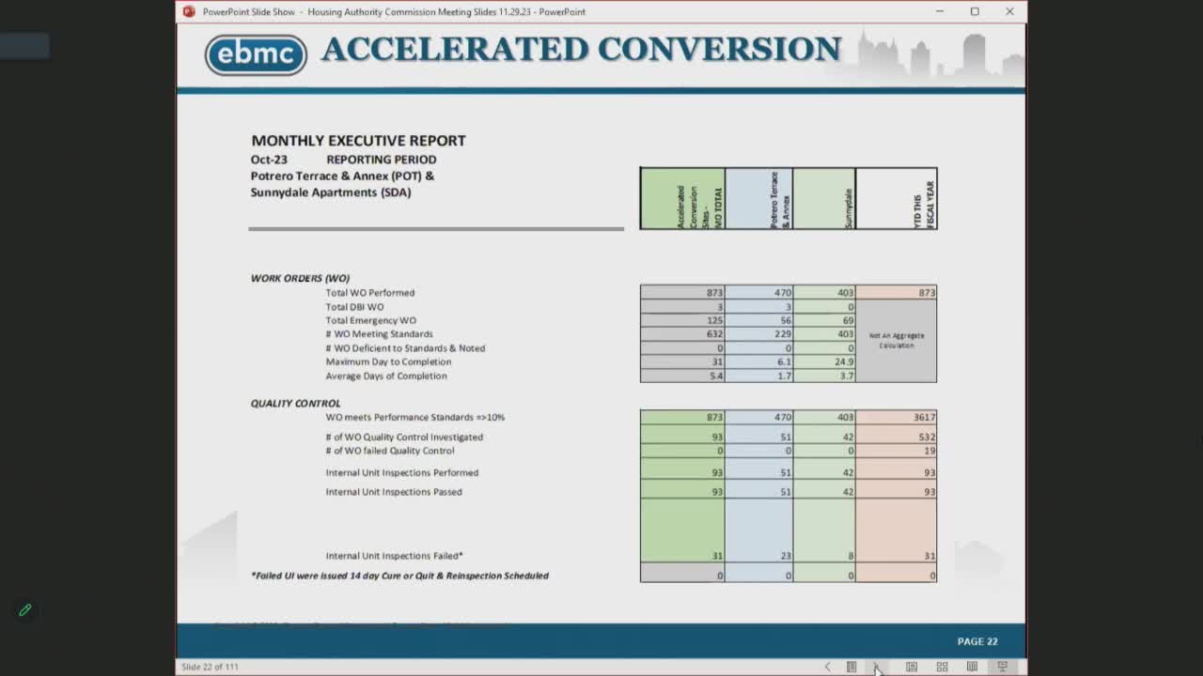Click the "MONTHLY EXECUTIVE REPORT" heading
The width and height of the screenshot is (1203, 676).
click(x=358, y=140)
